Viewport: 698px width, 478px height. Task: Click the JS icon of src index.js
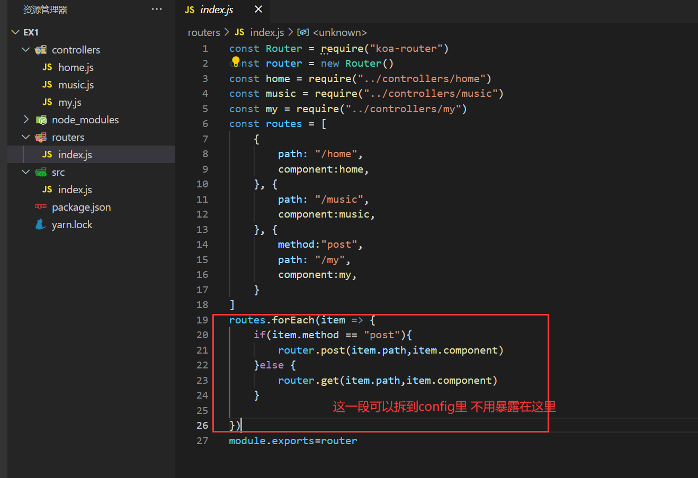[x=47, y=190]
